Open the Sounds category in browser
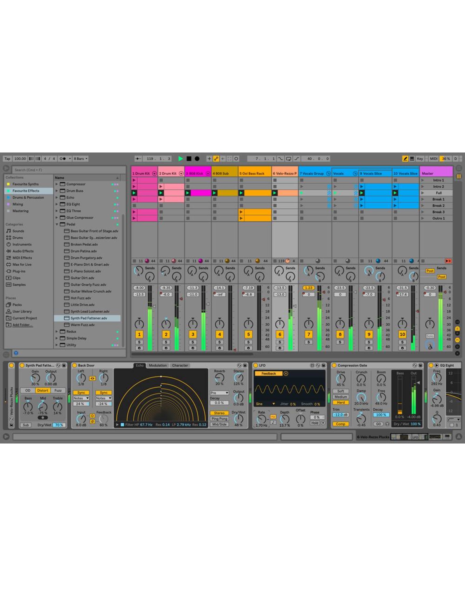Image resolution: width=465 pixels, height=596 pixels. [18, 231]
